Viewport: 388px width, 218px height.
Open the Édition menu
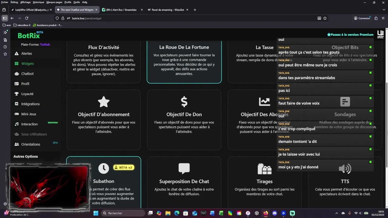click(14, 2)
